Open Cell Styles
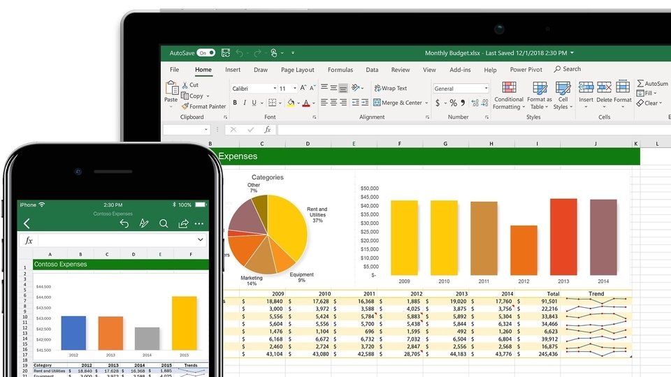The width and height of the screenshot is (671, 377). tap(563, 96)
